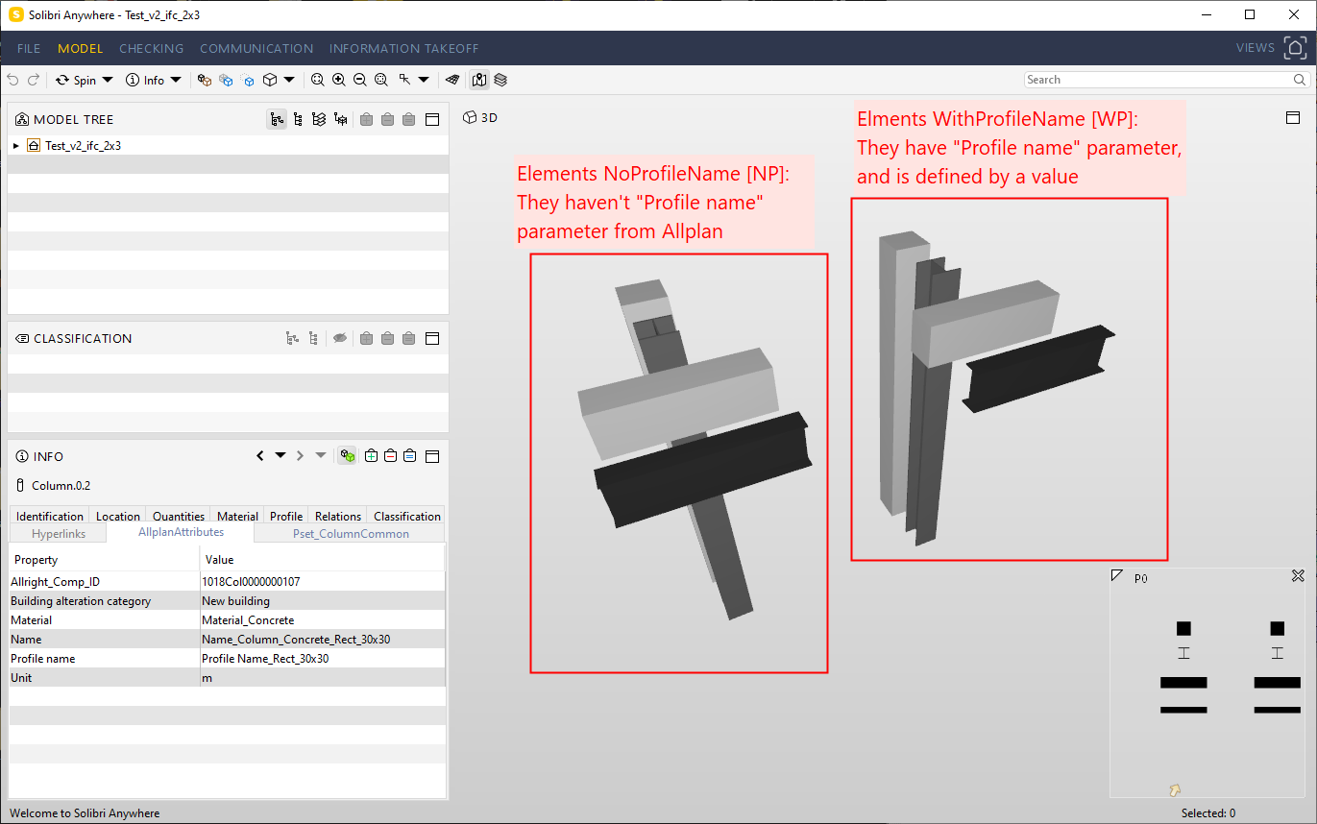Click the search magnifier icon
The image size is (1317, 824).
pyautogui.click(x=1300, y=80)
